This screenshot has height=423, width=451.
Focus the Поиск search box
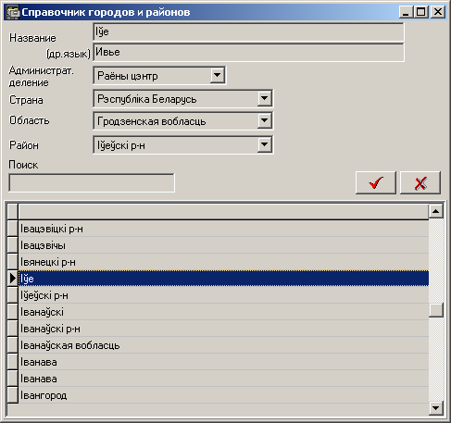coord(92,183)
